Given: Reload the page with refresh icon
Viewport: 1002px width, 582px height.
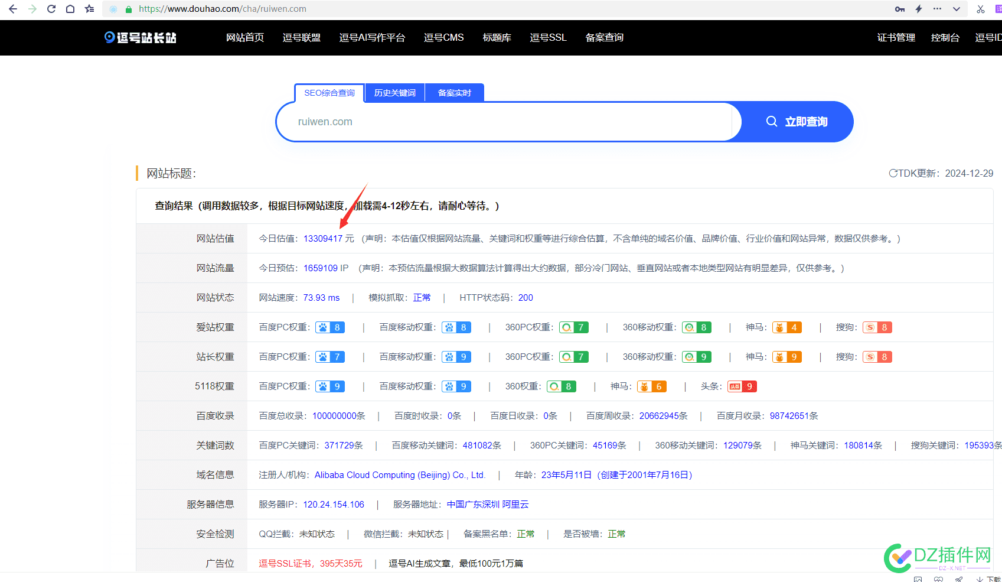Looking at the screenshot, I should pos(51,9).
